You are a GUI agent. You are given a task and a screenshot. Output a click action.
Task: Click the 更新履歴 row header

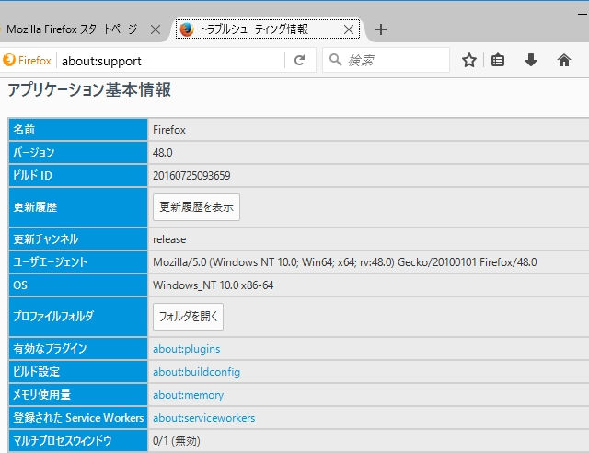(78, 207)
